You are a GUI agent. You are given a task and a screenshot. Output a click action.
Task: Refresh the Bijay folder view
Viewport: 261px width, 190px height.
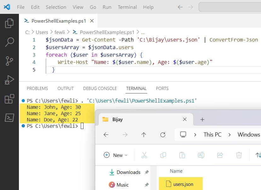[x=163, y=134]
